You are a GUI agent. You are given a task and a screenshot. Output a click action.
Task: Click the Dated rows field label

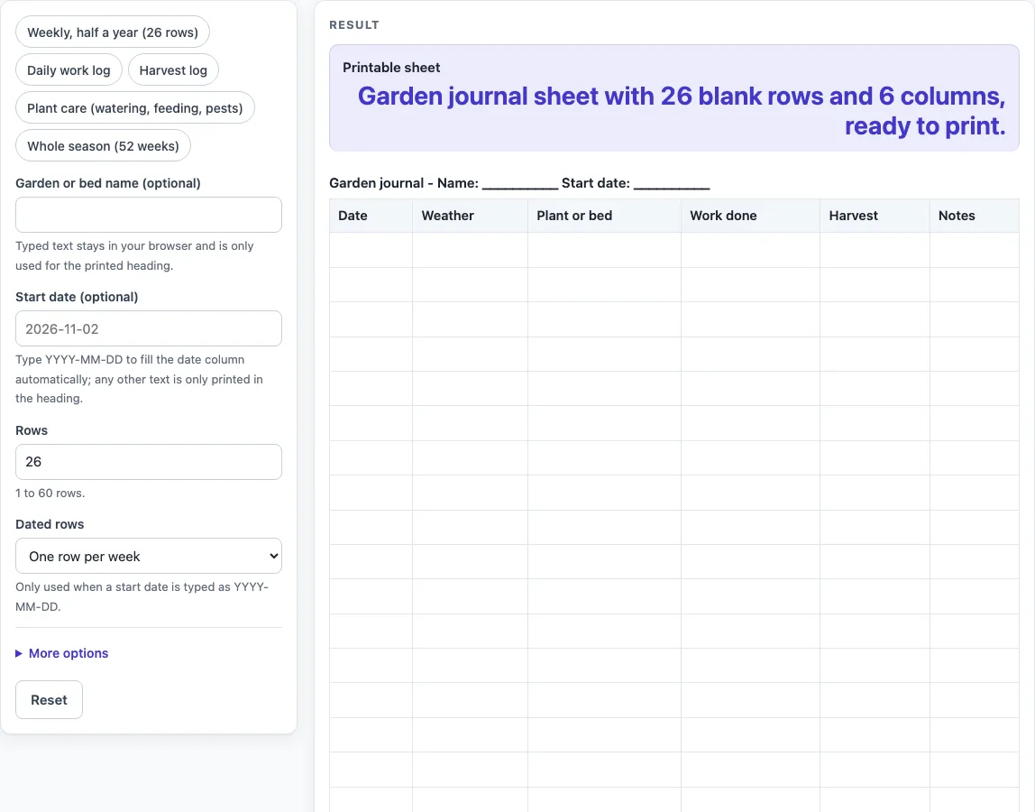click(x=50, y=524)
